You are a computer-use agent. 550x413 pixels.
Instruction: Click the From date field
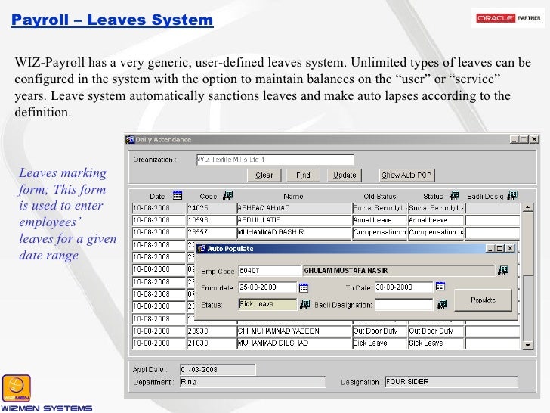267,287
